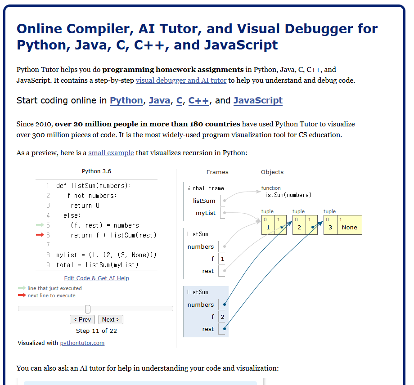Click tuple cell containing value 2
The image size is (414, 385).
[299, 225]
